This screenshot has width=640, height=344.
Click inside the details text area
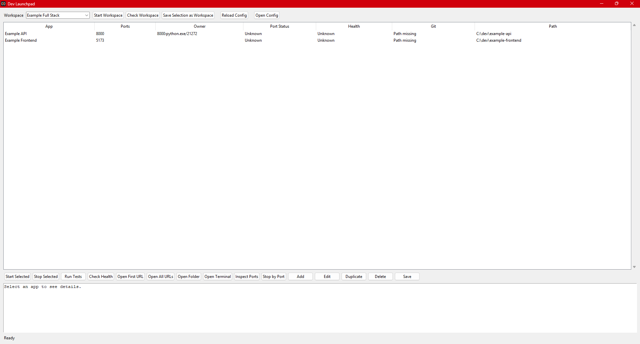[320, 308]
